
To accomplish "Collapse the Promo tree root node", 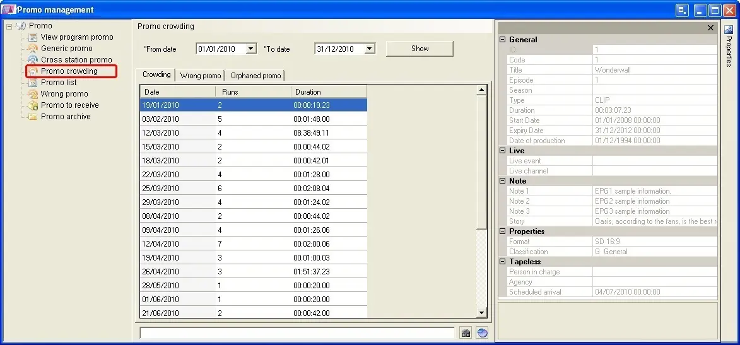I will [9, 26].
